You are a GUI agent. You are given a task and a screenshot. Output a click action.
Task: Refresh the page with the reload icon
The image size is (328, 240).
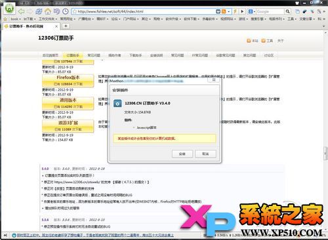tap(39, 11)
